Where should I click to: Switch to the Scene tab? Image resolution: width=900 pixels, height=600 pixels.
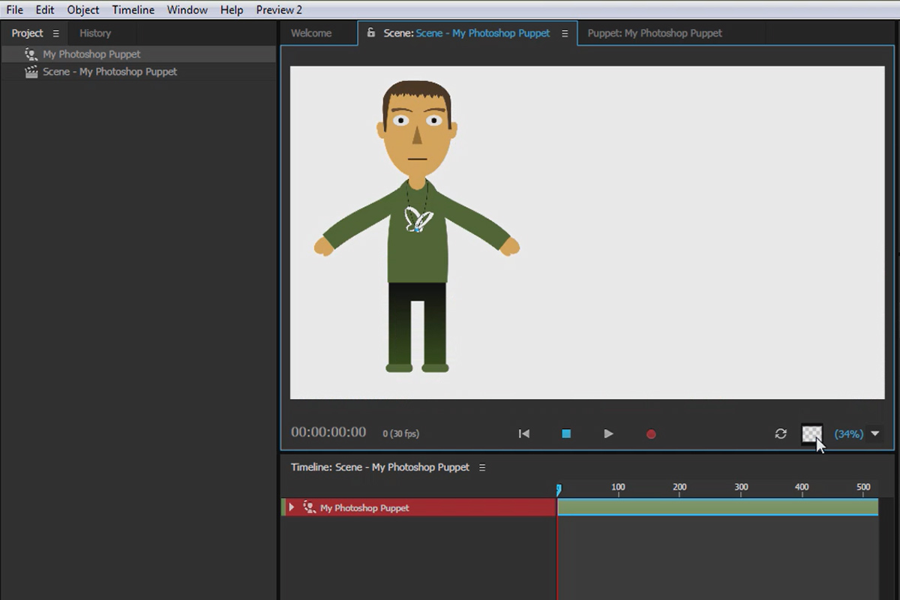click(466, 33)
